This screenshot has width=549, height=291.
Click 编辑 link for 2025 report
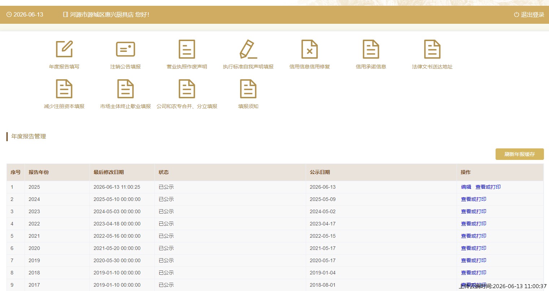466,187
